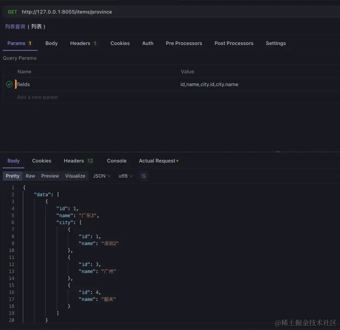The height and width of the screenshot is (330, 340).
Task: Switch to Visualize response mode
Action: click(75, 176)
